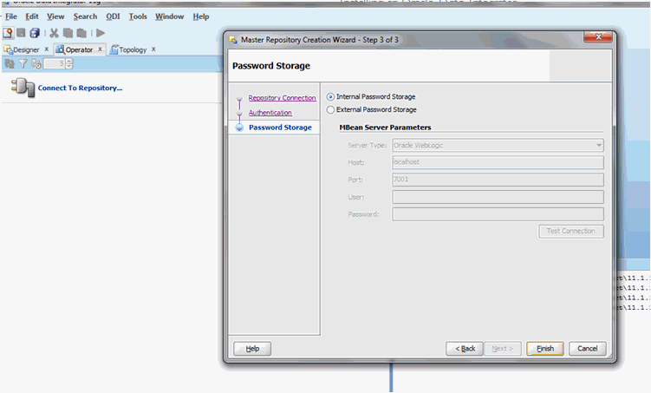Click the User input field
Image resolution: width=651 pixels, height=393 pixels.
498,197
